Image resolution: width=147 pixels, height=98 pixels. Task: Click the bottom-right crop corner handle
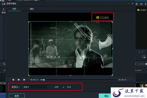click(x=112, y=75)
